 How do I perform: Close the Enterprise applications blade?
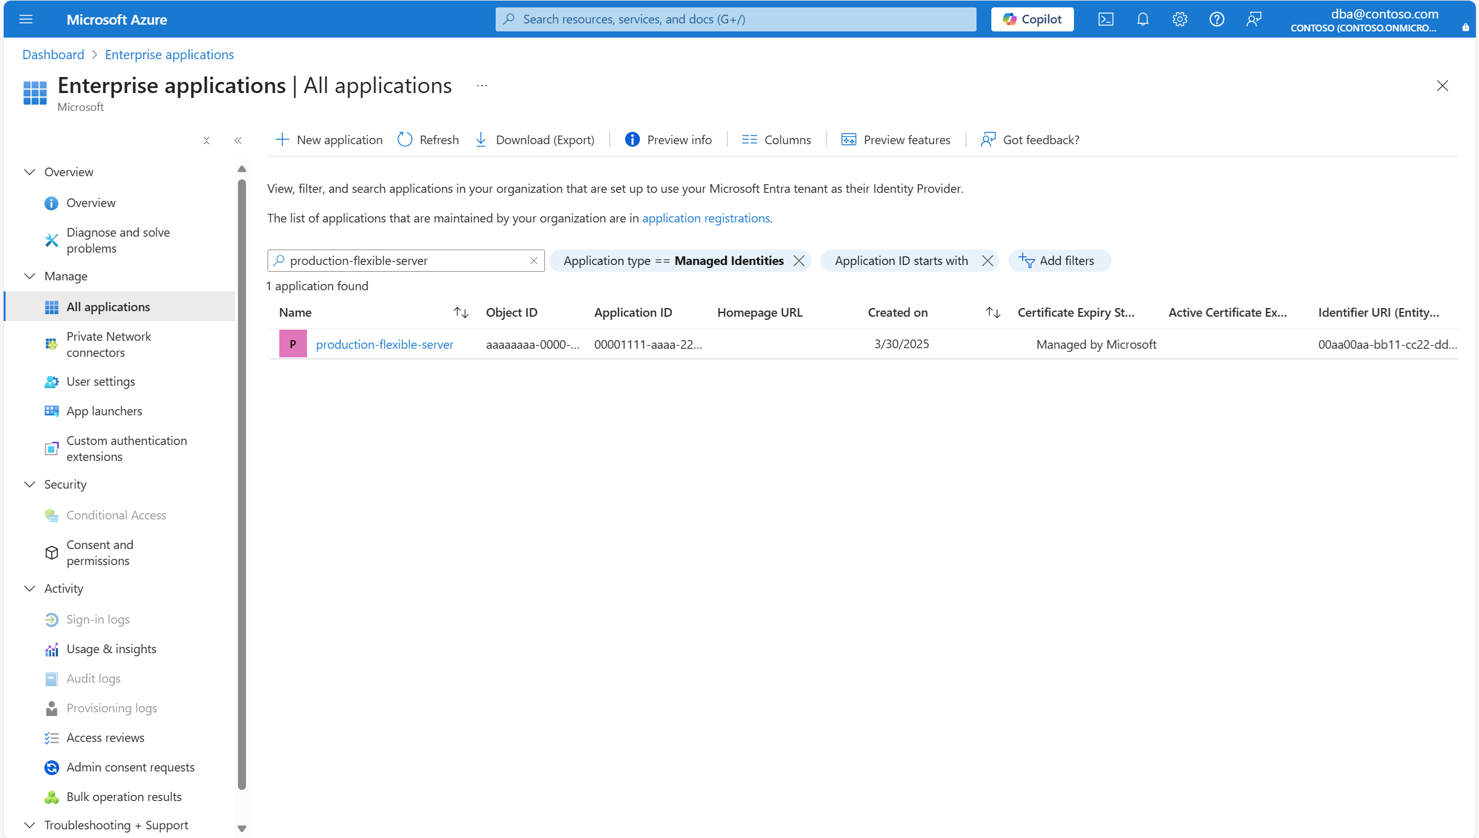[1442, 86]
